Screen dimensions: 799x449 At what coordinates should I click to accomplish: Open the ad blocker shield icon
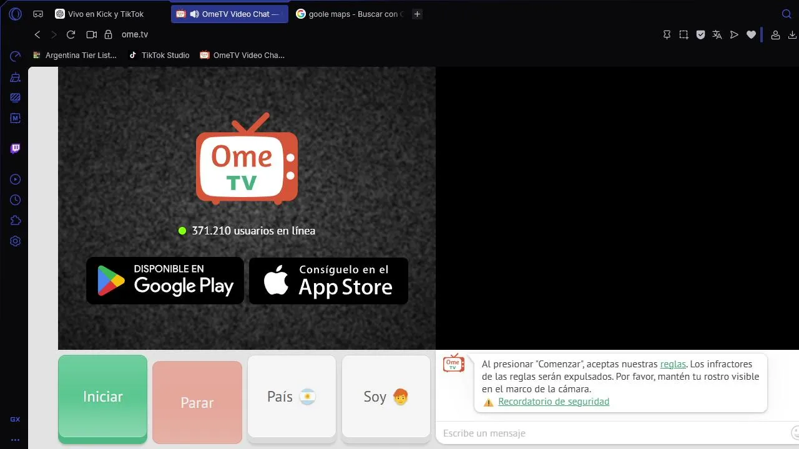700,35
